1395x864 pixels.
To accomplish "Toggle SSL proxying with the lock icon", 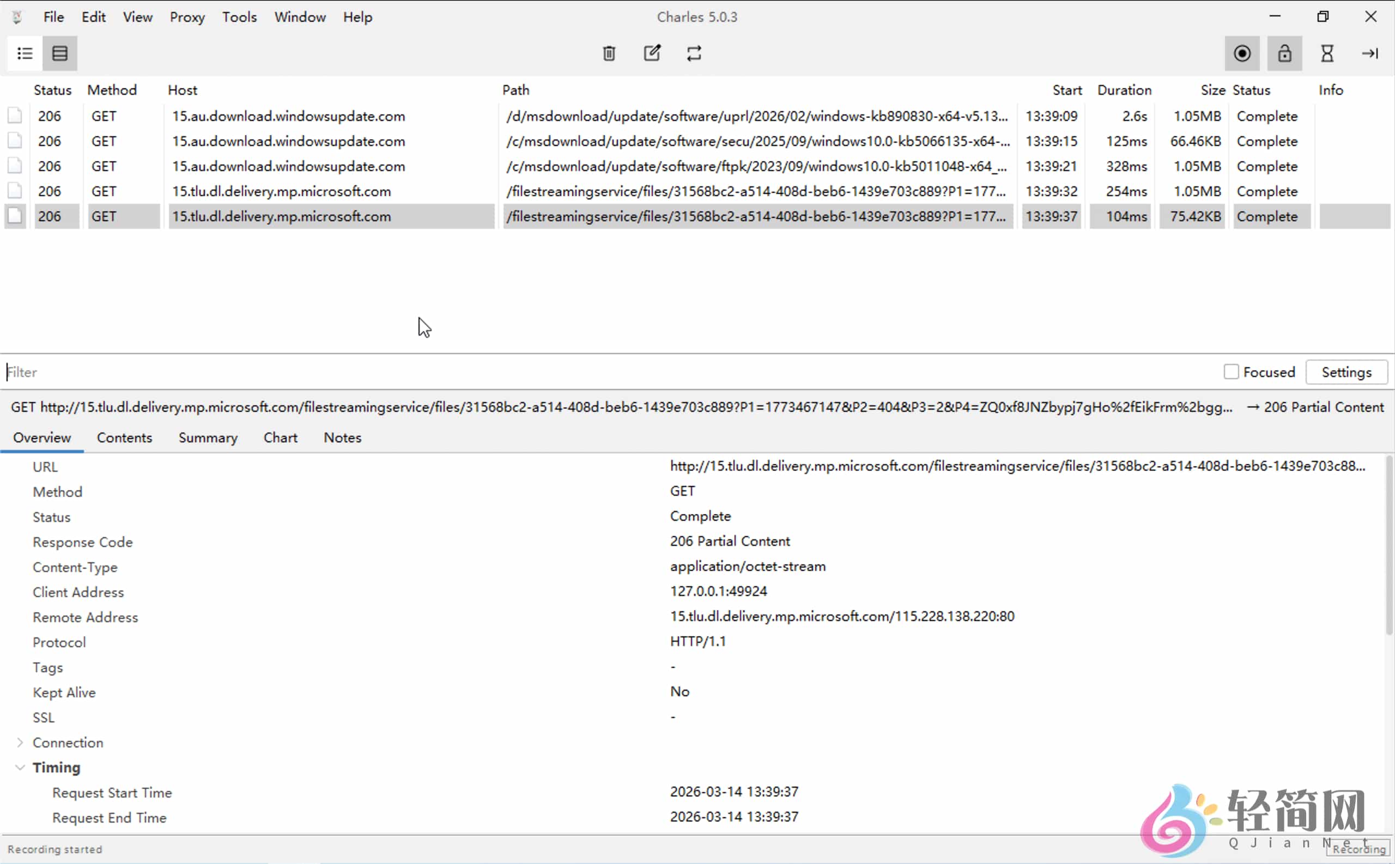I will [1283, 53].
